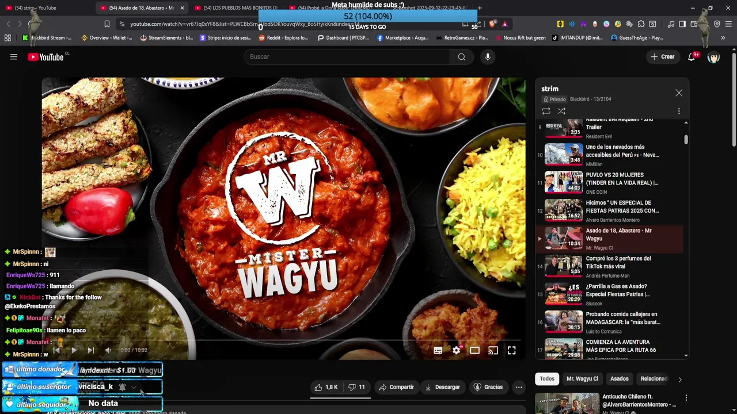Expand more actions ellipsis beside Gracias

tap(519, 387)
